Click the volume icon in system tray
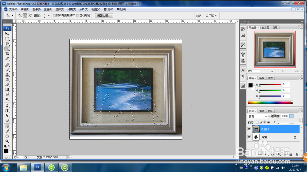 point(283,168)
